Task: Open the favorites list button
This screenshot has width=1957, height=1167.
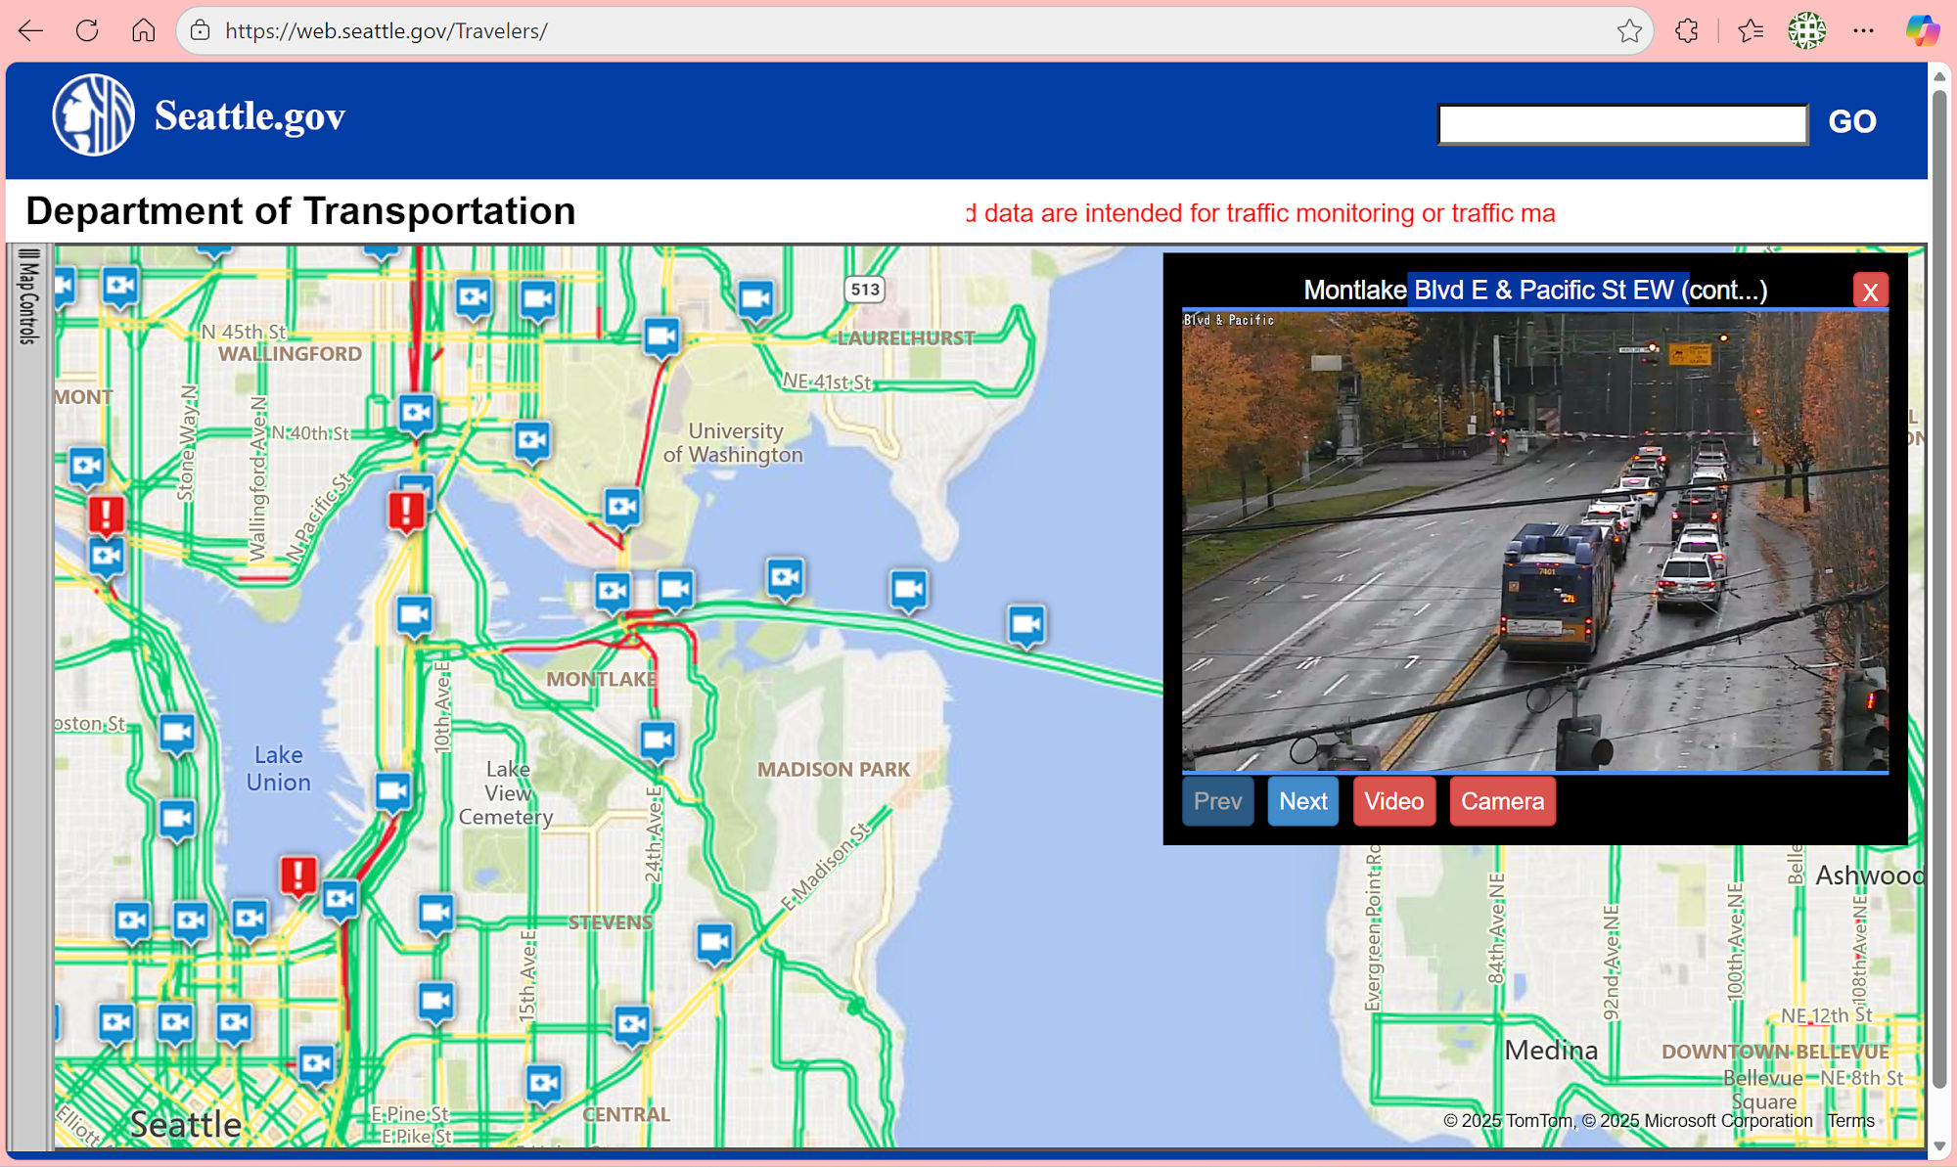Action: pyautogui.click(x=1751, y=30)
